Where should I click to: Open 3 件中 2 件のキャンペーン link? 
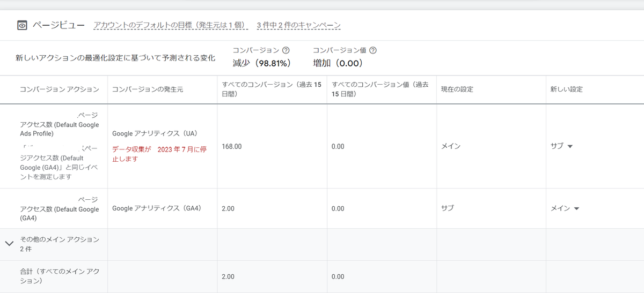(x=298, y=25)
